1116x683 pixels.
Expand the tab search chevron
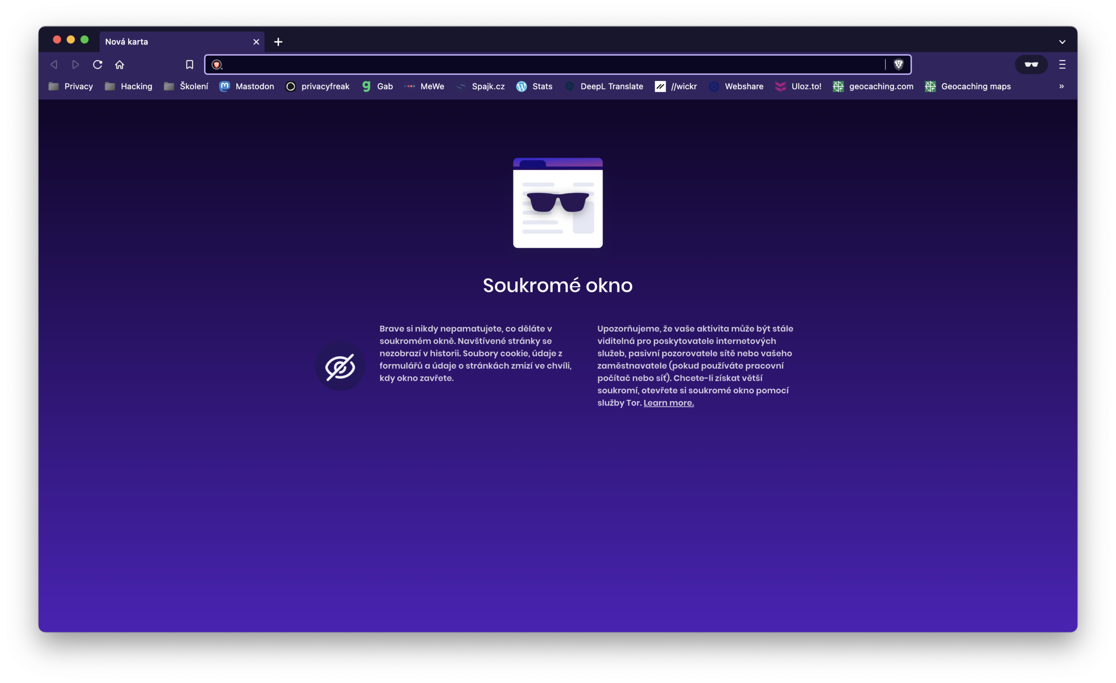(1062, 42)
